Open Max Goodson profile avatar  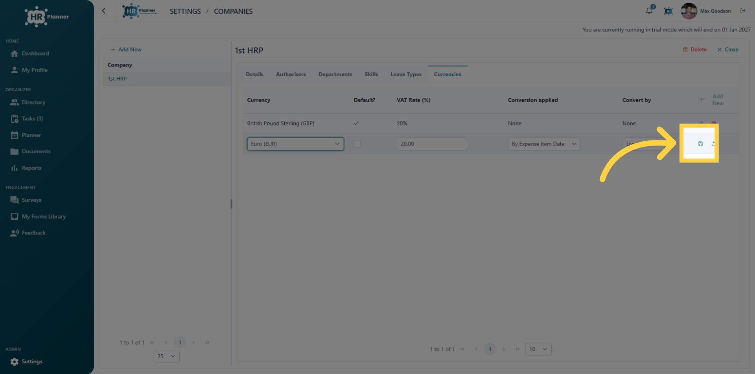(689, 11)
